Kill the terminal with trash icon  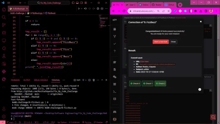tap(94, 80)
